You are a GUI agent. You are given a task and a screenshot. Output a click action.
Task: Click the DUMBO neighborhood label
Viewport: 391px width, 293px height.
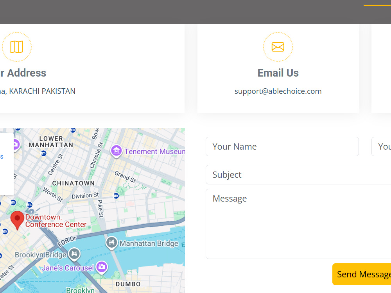(128, 284)
